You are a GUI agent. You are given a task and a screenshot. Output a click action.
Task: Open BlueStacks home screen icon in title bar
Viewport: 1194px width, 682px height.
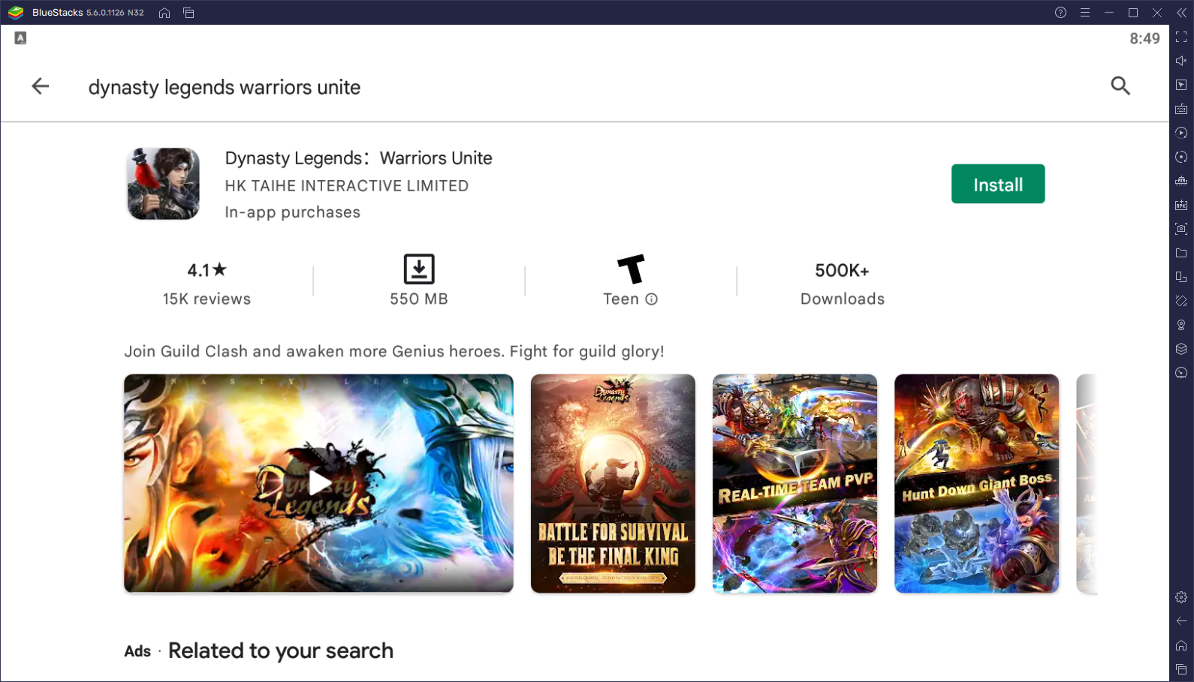tap(164, 13)
